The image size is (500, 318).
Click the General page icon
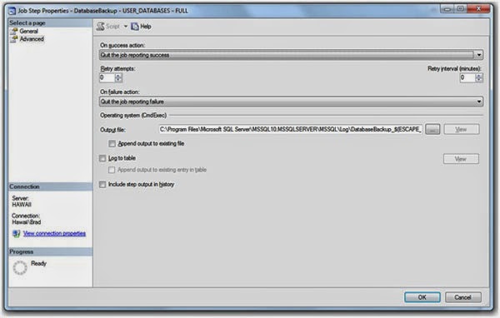(x=13, y=31)
